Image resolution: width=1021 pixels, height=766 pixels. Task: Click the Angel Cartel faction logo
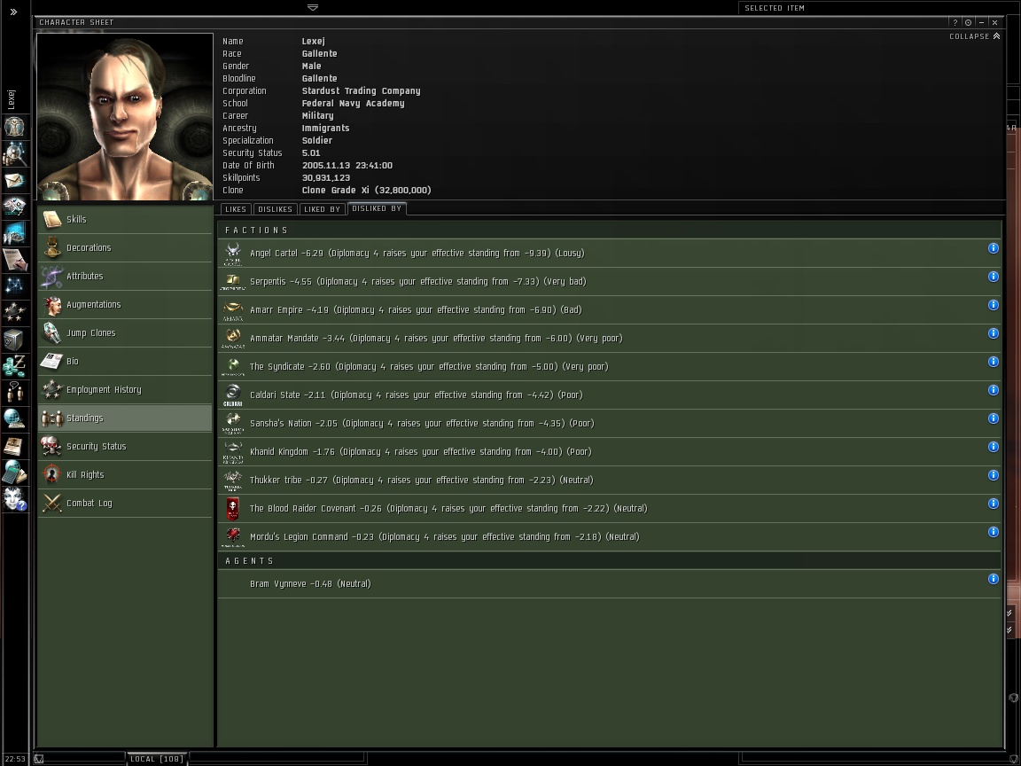(x=232, y=253)
